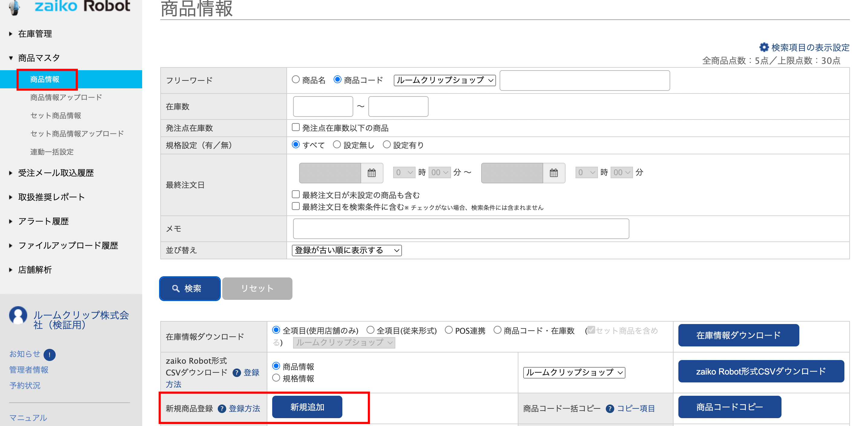Expand the 在庫管理 sidebar section
Screen dimensions: 868x426
coord(35,34)
